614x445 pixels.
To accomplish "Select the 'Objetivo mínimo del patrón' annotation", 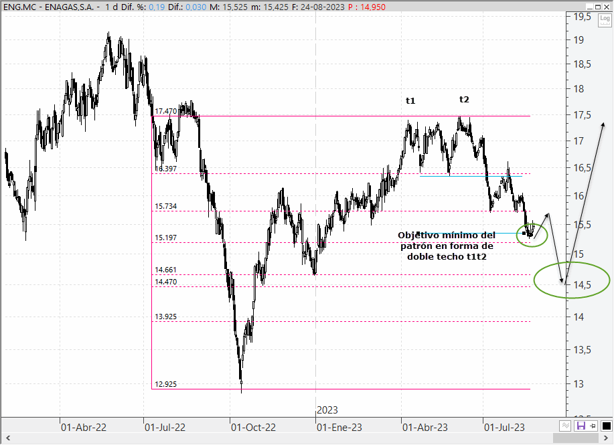I will (x=447, y=246).
